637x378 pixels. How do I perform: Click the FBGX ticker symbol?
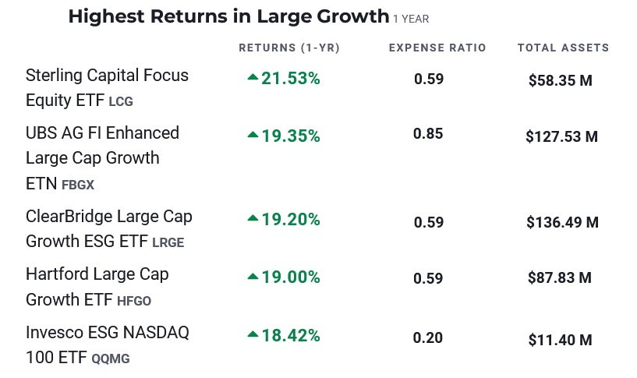click(x=78, y=185)
